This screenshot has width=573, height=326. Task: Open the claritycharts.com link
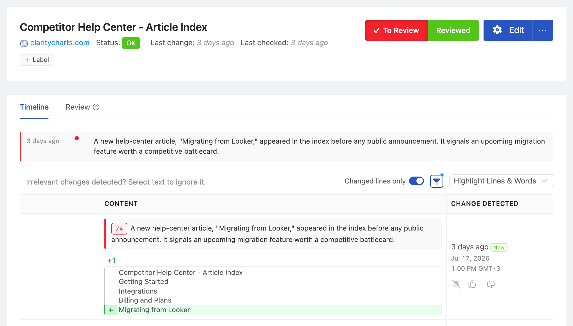[x=60, y=43]
